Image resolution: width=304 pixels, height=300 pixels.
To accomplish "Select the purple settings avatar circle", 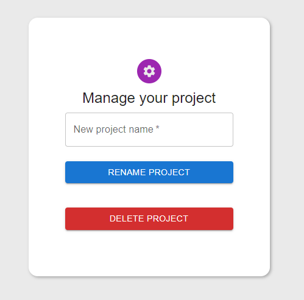I will tap(149, 71).
